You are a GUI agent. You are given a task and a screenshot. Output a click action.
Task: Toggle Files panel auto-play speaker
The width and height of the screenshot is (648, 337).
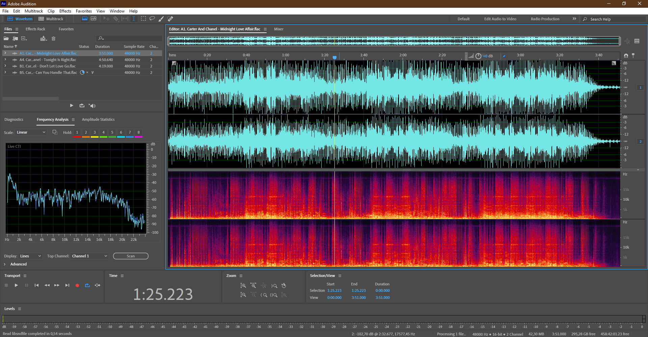[x=92, y=106]
